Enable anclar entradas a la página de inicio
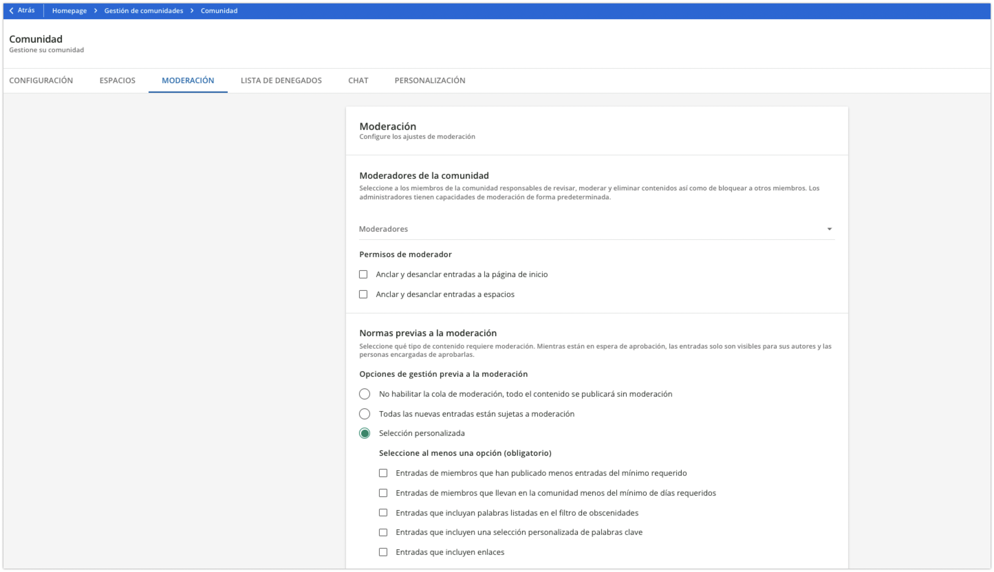This screenshot has width=994, height=572. 363,275
